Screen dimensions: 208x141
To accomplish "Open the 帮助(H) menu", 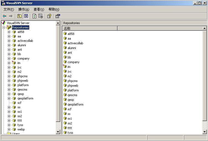I will coord(54,9).
